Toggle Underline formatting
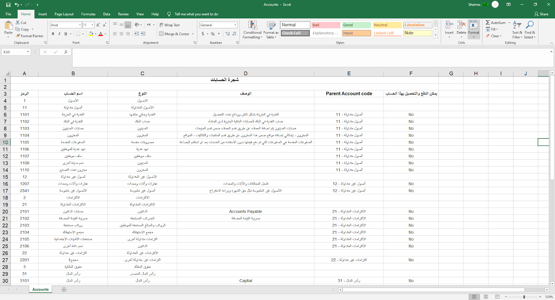This screenshot has width=555, height=300. tap(66, 34)
